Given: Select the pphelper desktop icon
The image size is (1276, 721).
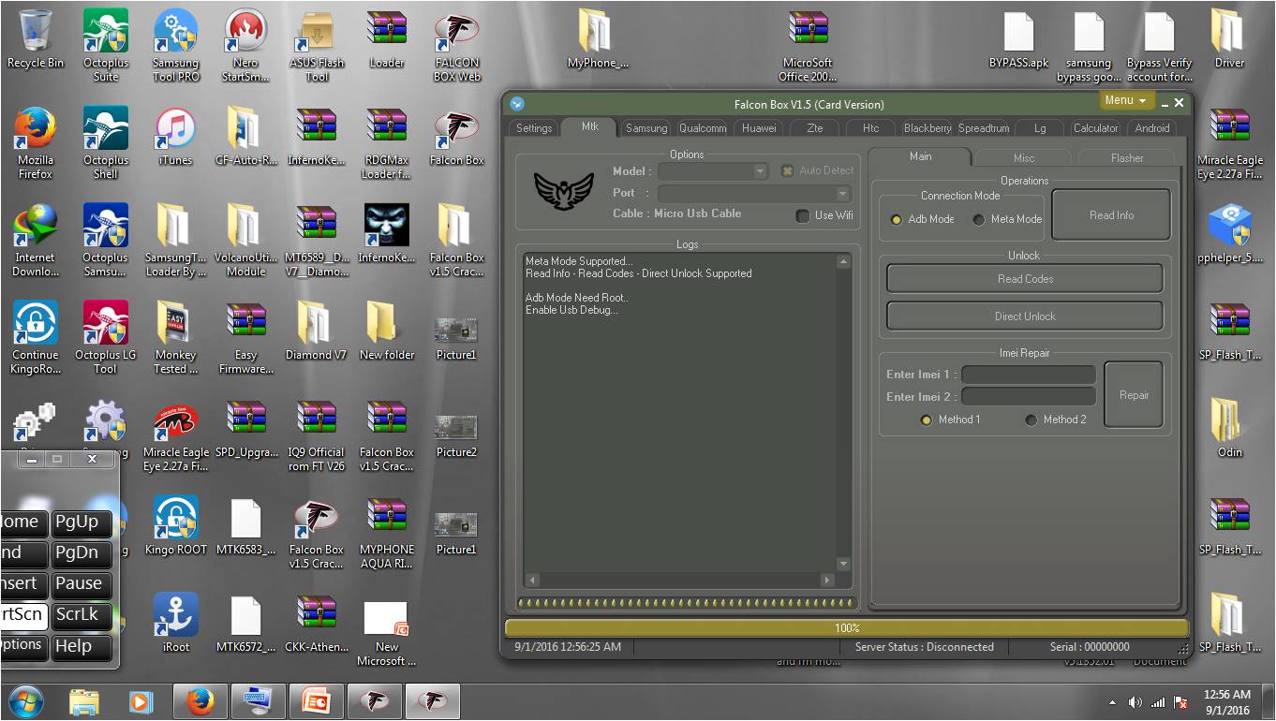Looking at the screenshot, I should 1229,233.
